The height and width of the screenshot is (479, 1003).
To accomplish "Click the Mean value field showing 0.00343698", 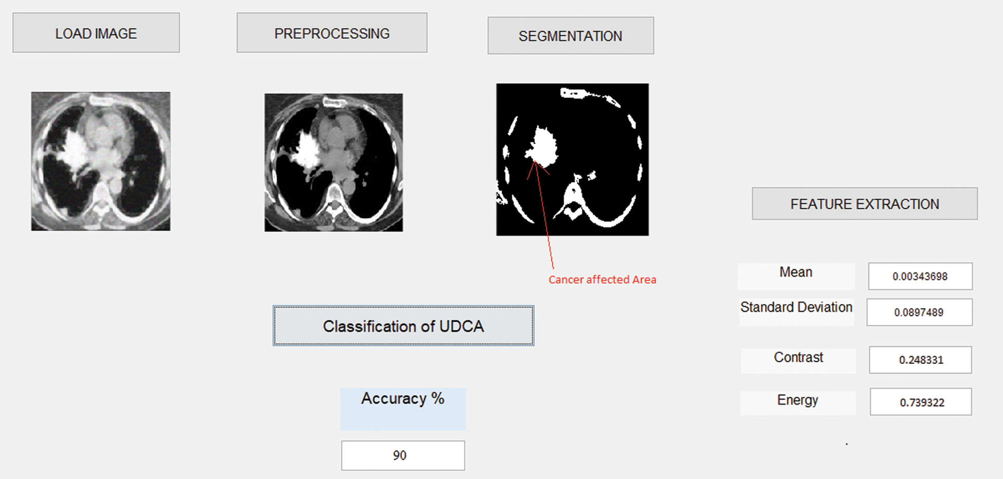I will (919, 276).
